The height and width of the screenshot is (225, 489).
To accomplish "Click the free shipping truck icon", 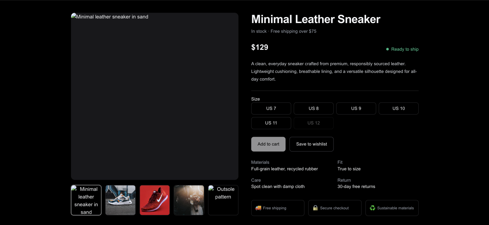I will point(258,208).
